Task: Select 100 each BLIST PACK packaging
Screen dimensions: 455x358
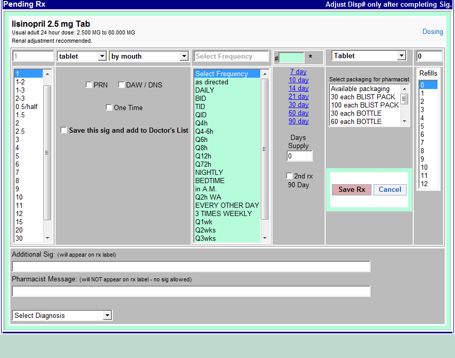Action: [365, 105]
